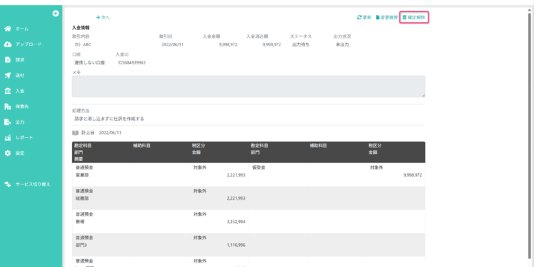Click the amount 1,110,996
The height and width of the screenshot is (267, 534).
(236, 245)
